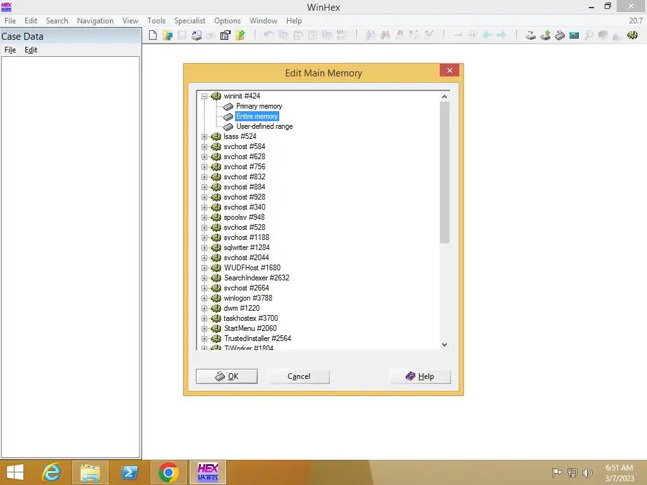Screen dimensions: 647x485
Task: Click the Action Center flag tray icon
Action: 557,472
